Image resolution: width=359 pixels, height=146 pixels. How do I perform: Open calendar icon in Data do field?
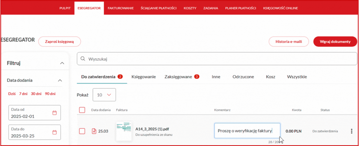54,132
